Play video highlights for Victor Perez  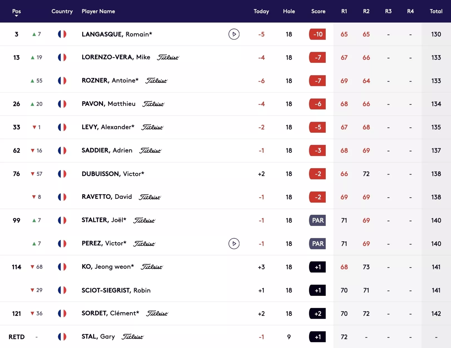tap(234, 244)
